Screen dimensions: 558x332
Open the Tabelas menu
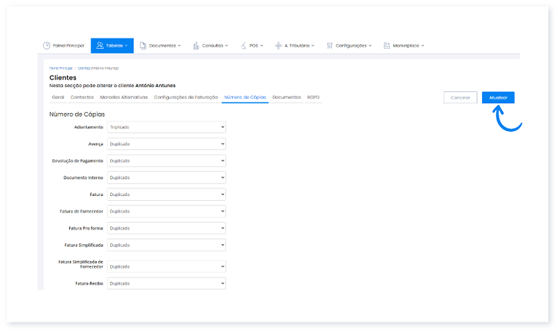click(112, 45)
